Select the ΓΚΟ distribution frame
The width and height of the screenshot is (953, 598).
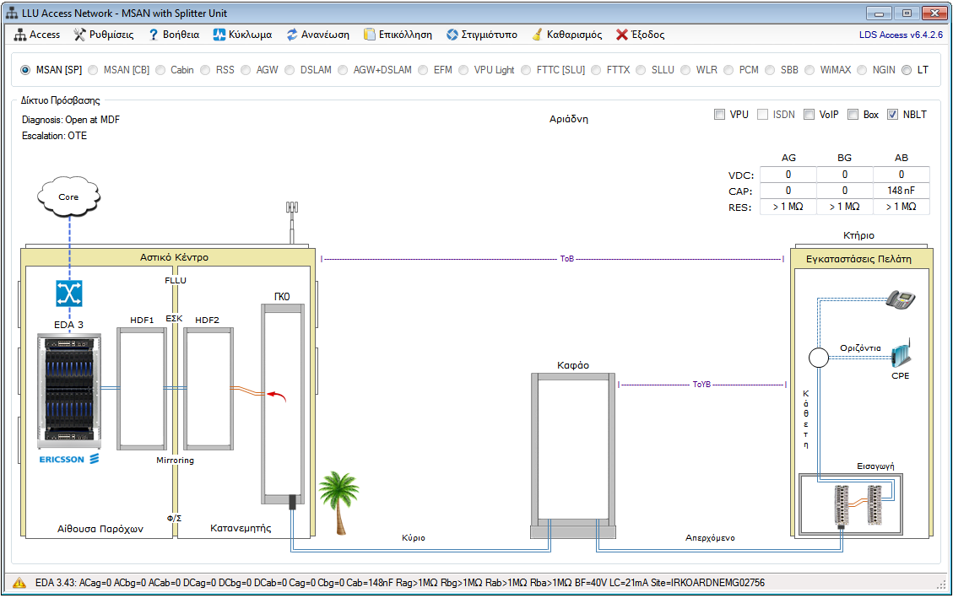click(284, 403)
